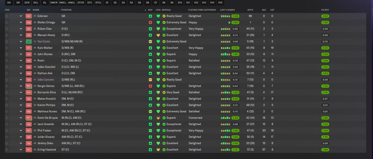Click Kevin De Bruyne's orange condition heart
Image resolution: width=373 pixels, height=159 pixels.
click(x=158, y=118)
